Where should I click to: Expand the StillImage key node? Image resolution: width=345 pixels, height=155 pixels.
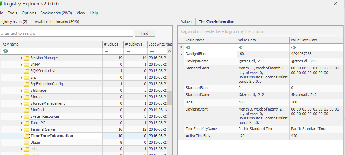pyautogui.click(x=22, y=91)
